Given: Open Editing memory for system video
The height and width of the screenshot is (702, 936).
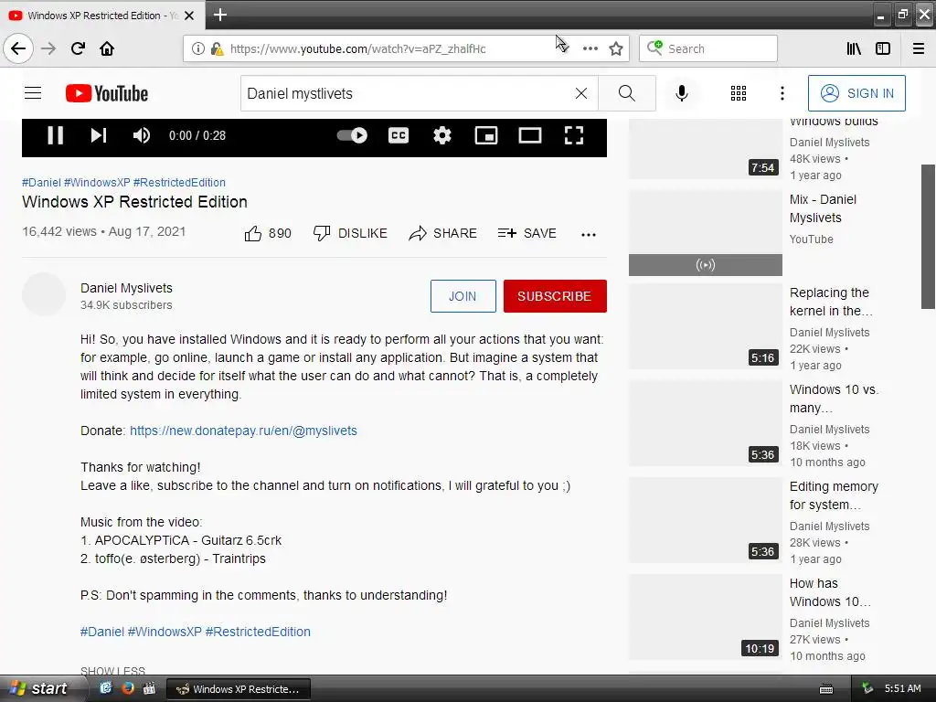Looking at the screenshot, I should pyautogui.click(x=834, y=495).
